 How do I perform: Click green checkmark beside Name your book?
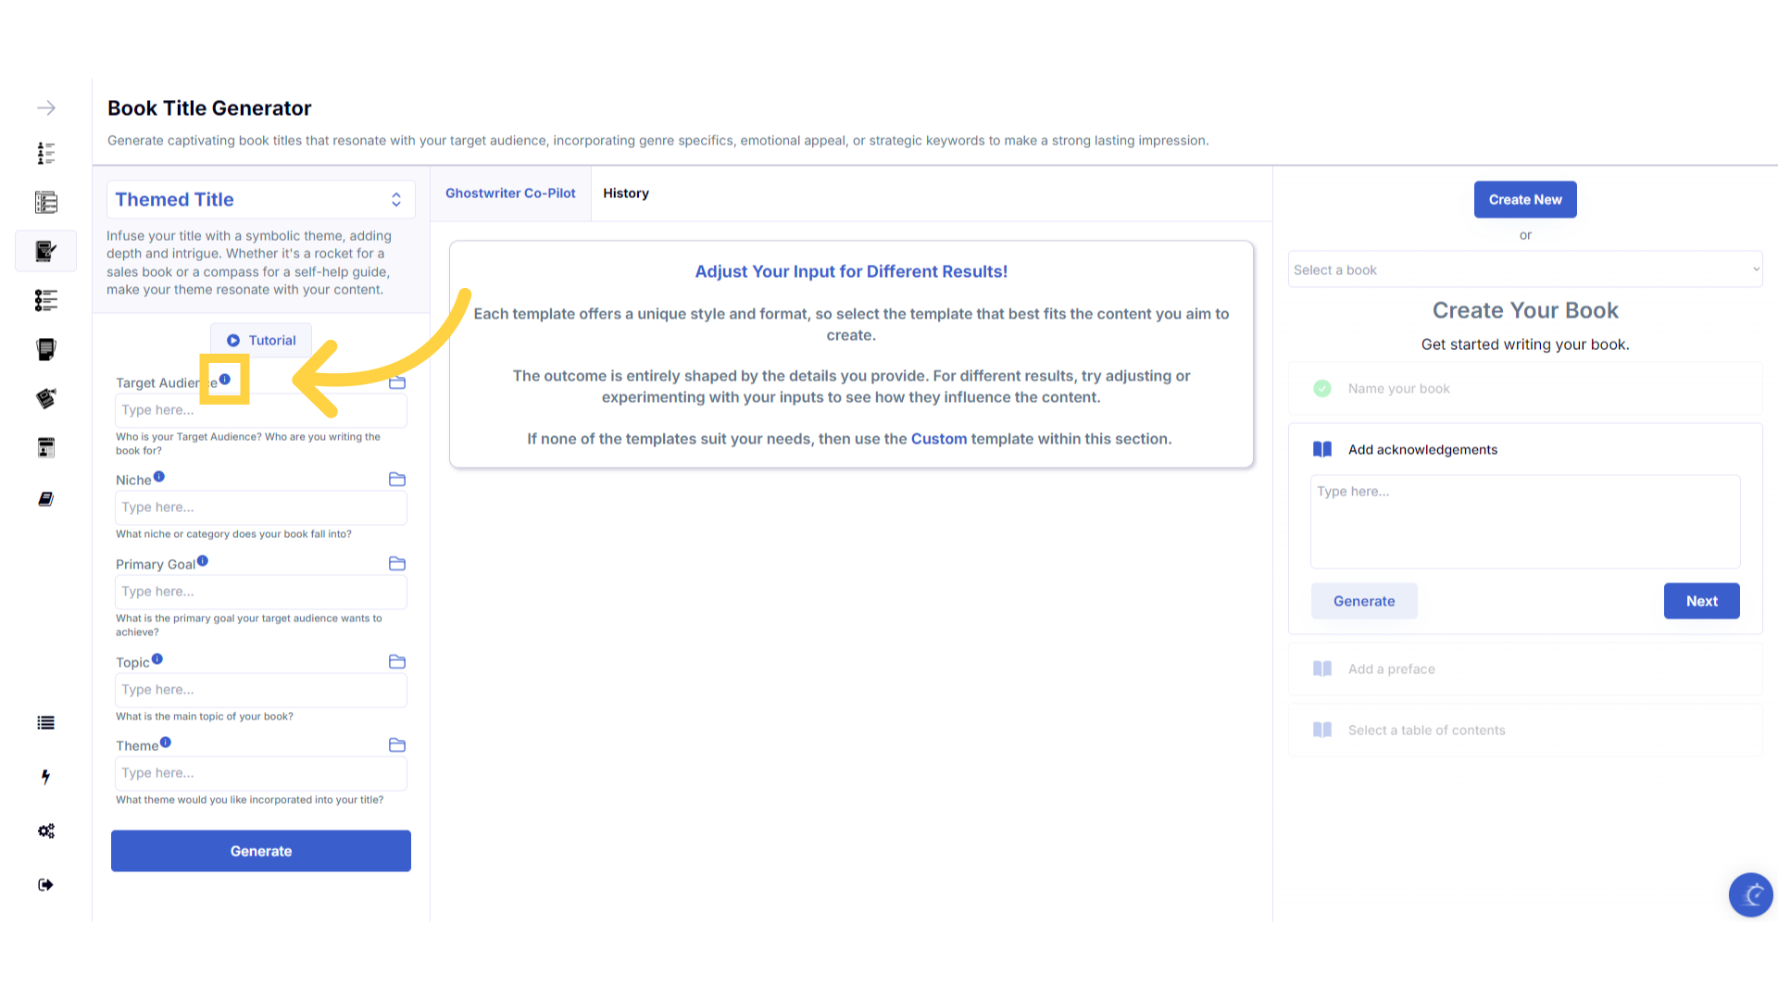[x=1322, y=389]
